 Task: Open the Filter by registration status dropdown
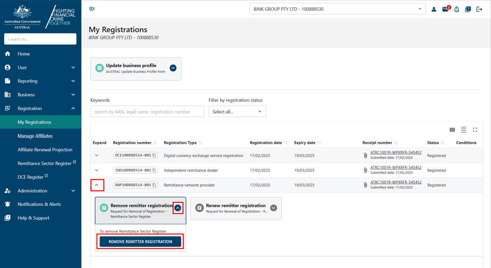(x=237, y=111)
